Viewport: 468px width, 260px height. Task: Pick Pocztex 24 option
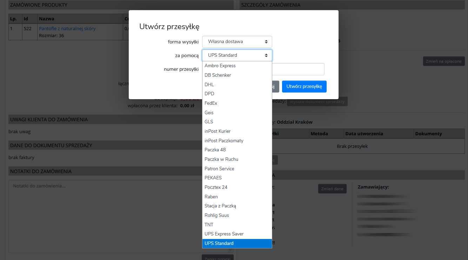(x=237, y=187)
